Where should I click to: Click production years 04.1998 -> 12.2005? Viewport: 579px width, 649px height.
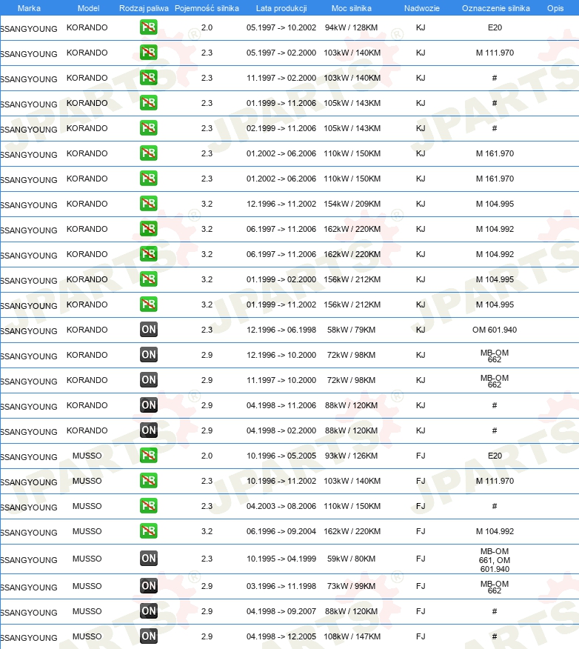pyautogui.click(x=281, y=636)
